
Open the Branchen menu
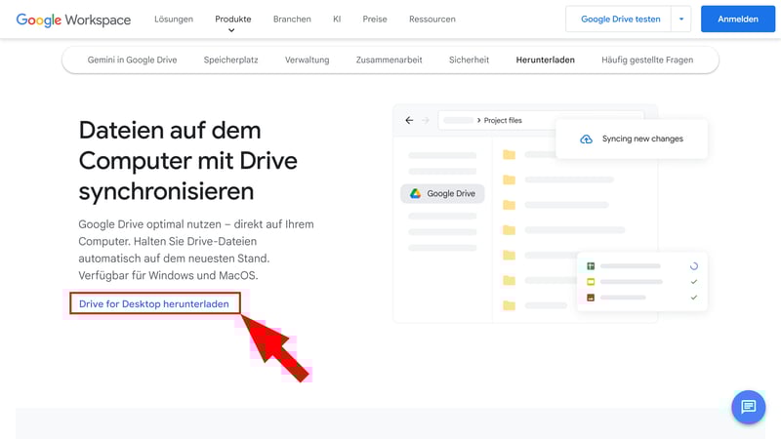pos(292,20)
